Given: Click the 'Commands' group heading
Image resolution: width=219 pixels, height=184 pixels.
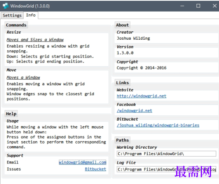Looking at the screenshot, I should [16, 25].
